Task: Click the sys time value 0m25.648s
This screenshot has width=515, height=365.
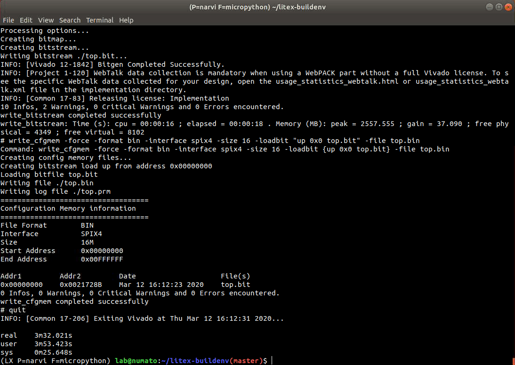Action: [53, 352]
